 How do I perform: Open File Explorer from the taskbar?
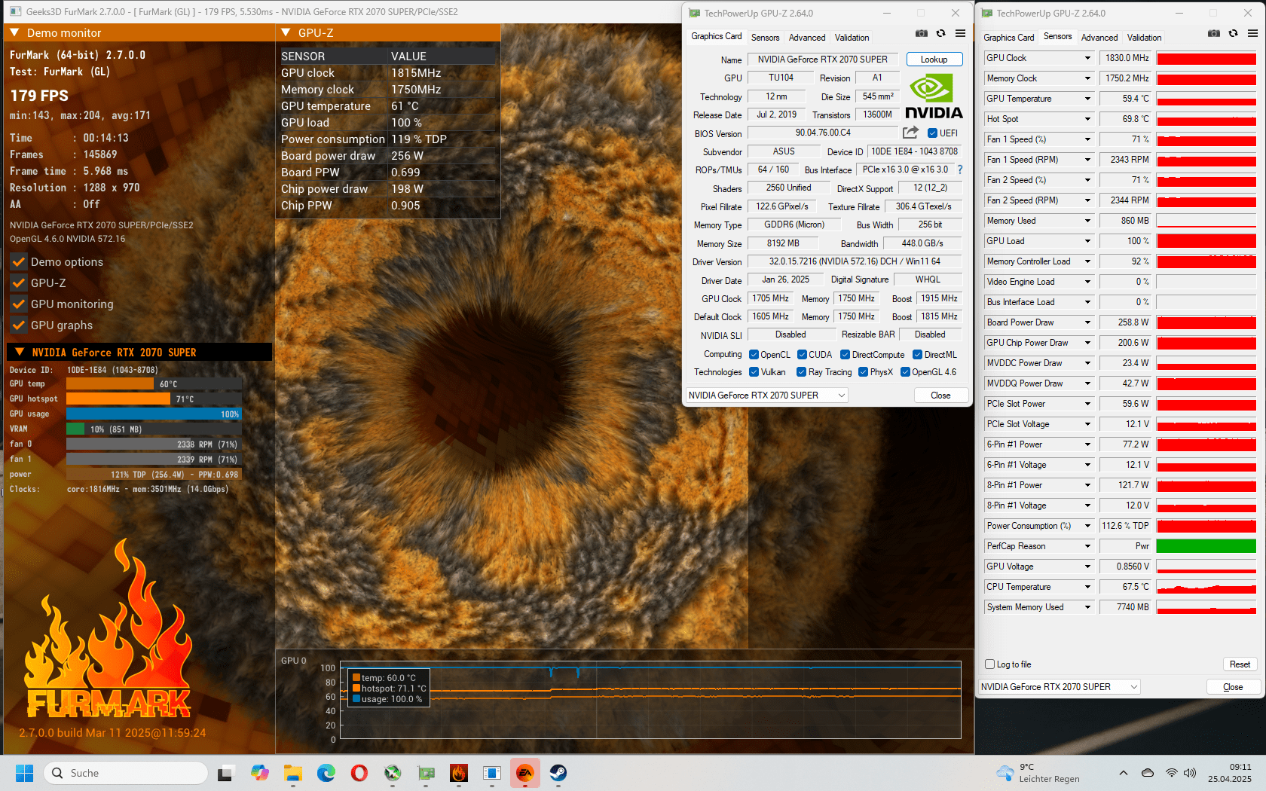point(293,773)
